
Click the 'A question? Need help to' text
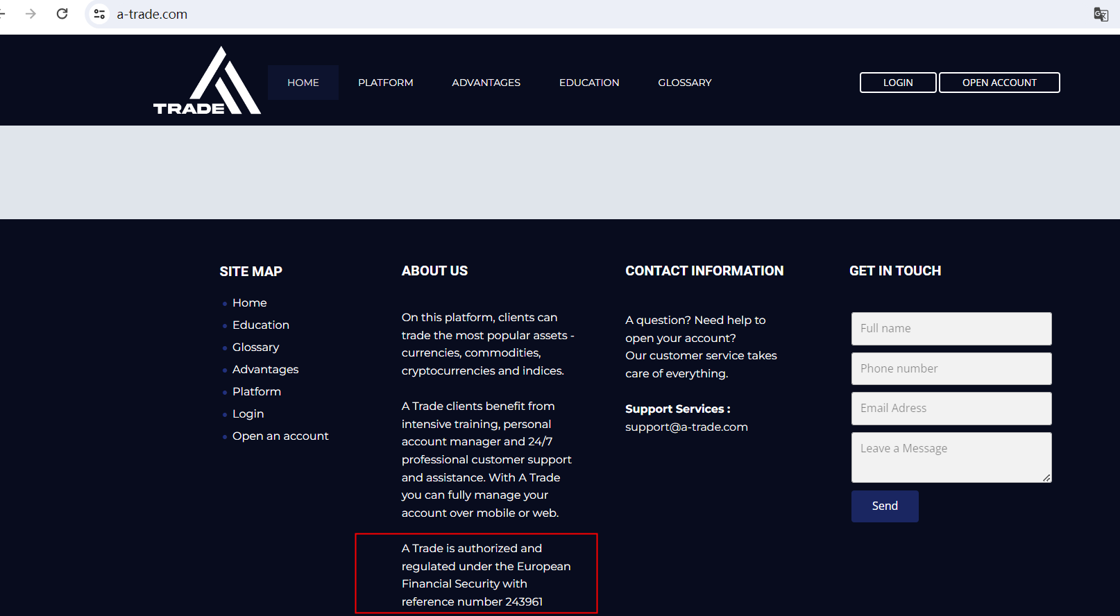point(695,320)
